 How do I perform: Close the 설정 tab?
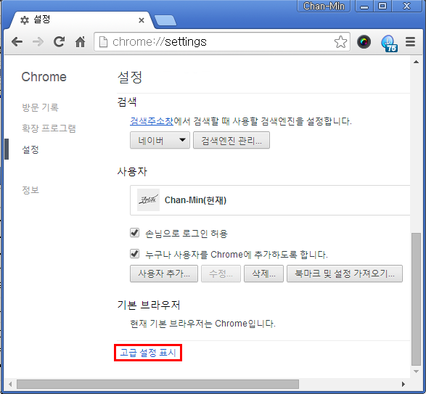pyautogui.click(x=142, y=20)
